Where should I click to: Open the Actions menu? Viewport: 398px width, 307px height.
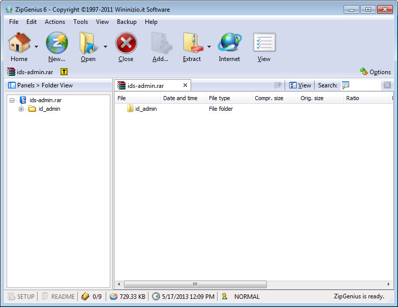coord(55,22)
